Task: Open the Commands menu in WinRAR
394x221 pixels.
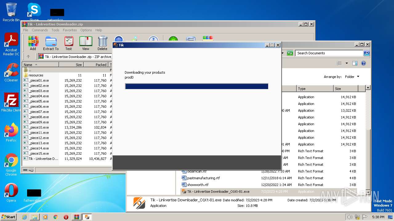Action: [x=40, y=30]
